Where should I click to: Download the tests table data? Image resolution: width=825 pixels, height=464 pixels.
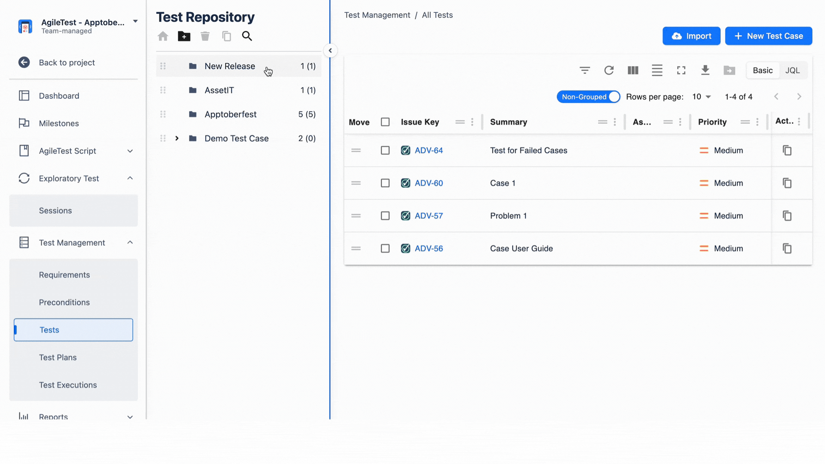705,70
